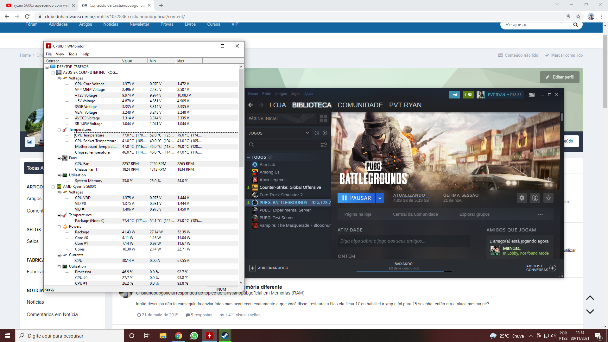The width and height of the screenshot is (608, 342).
Task: Open PUBG game info icon
Action: 535,198
